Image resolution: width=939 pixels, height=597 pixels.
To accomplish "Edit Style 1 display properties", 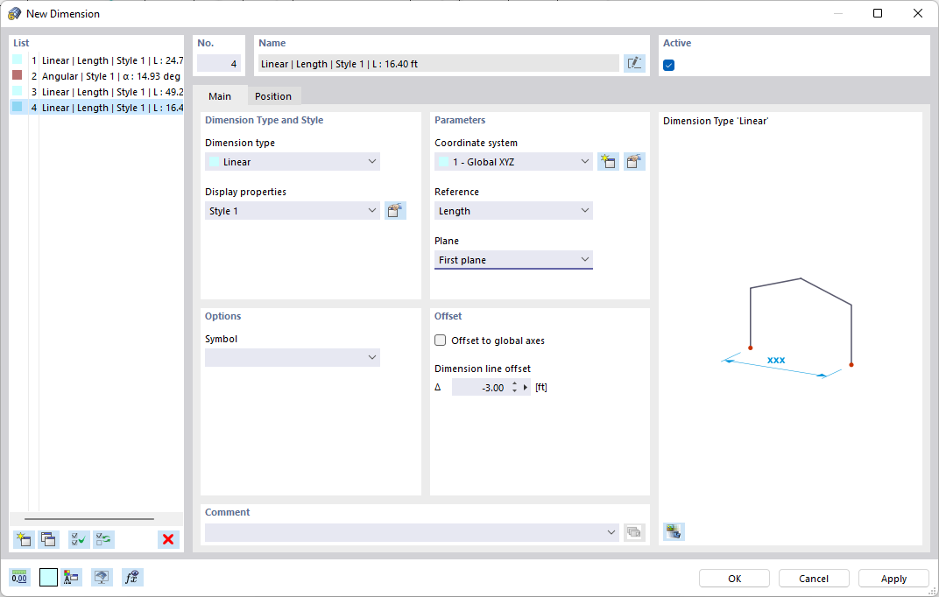I will coord(395,210).
